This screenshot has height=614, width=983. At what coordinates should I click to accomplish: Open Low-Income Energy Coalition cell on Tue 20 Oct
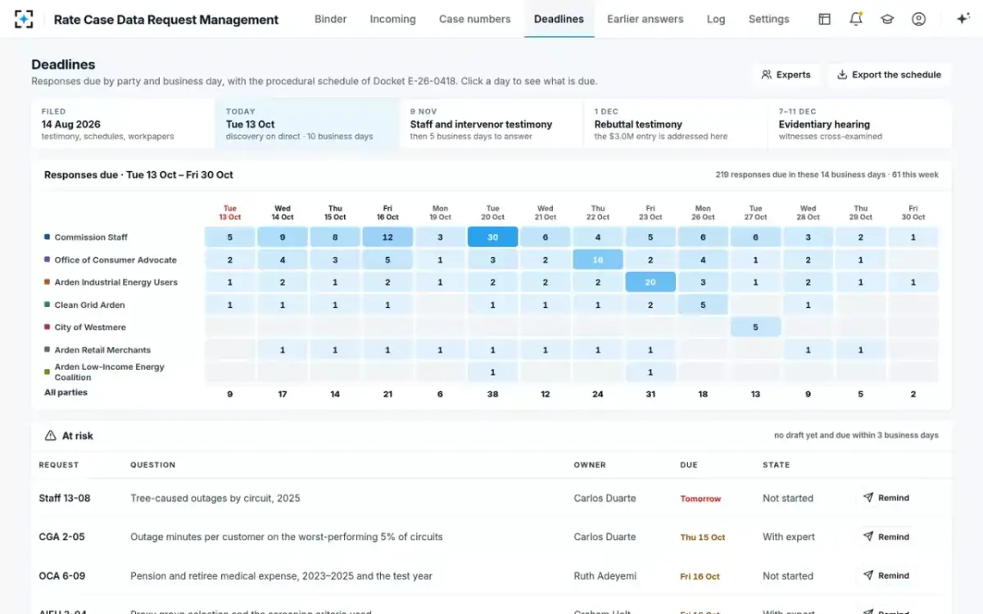click(492, 372)
